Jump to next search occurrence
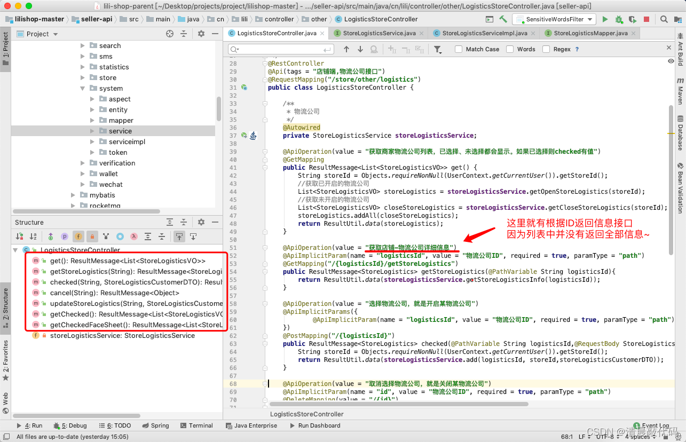The width and height of the screenshot is (686, 442). click(360, 49)
